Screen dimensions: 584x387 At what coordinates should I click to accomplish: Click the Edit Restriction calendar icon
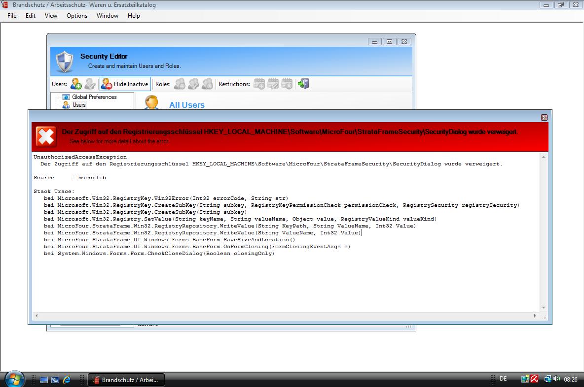273,84
